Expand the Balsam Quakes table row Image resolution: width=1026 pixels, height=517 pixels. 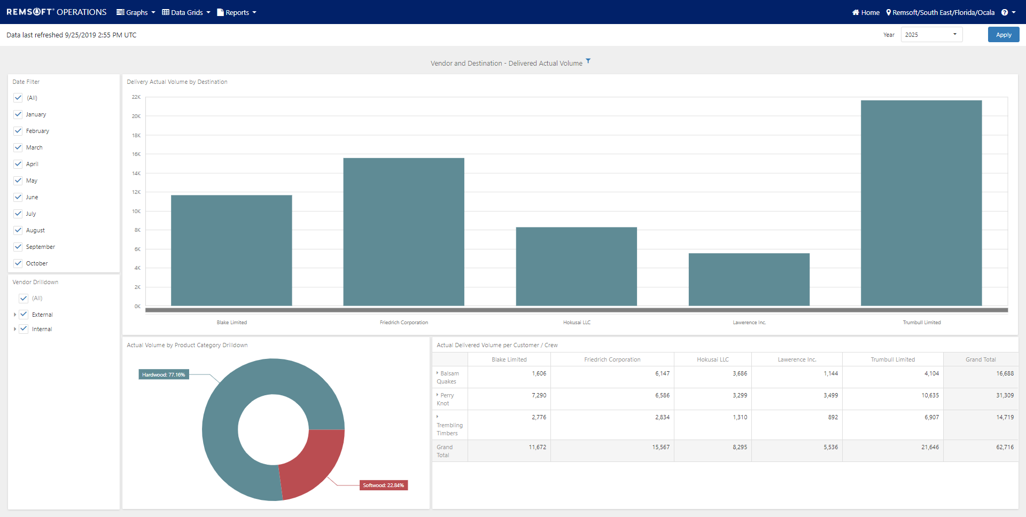coord(438,373)
